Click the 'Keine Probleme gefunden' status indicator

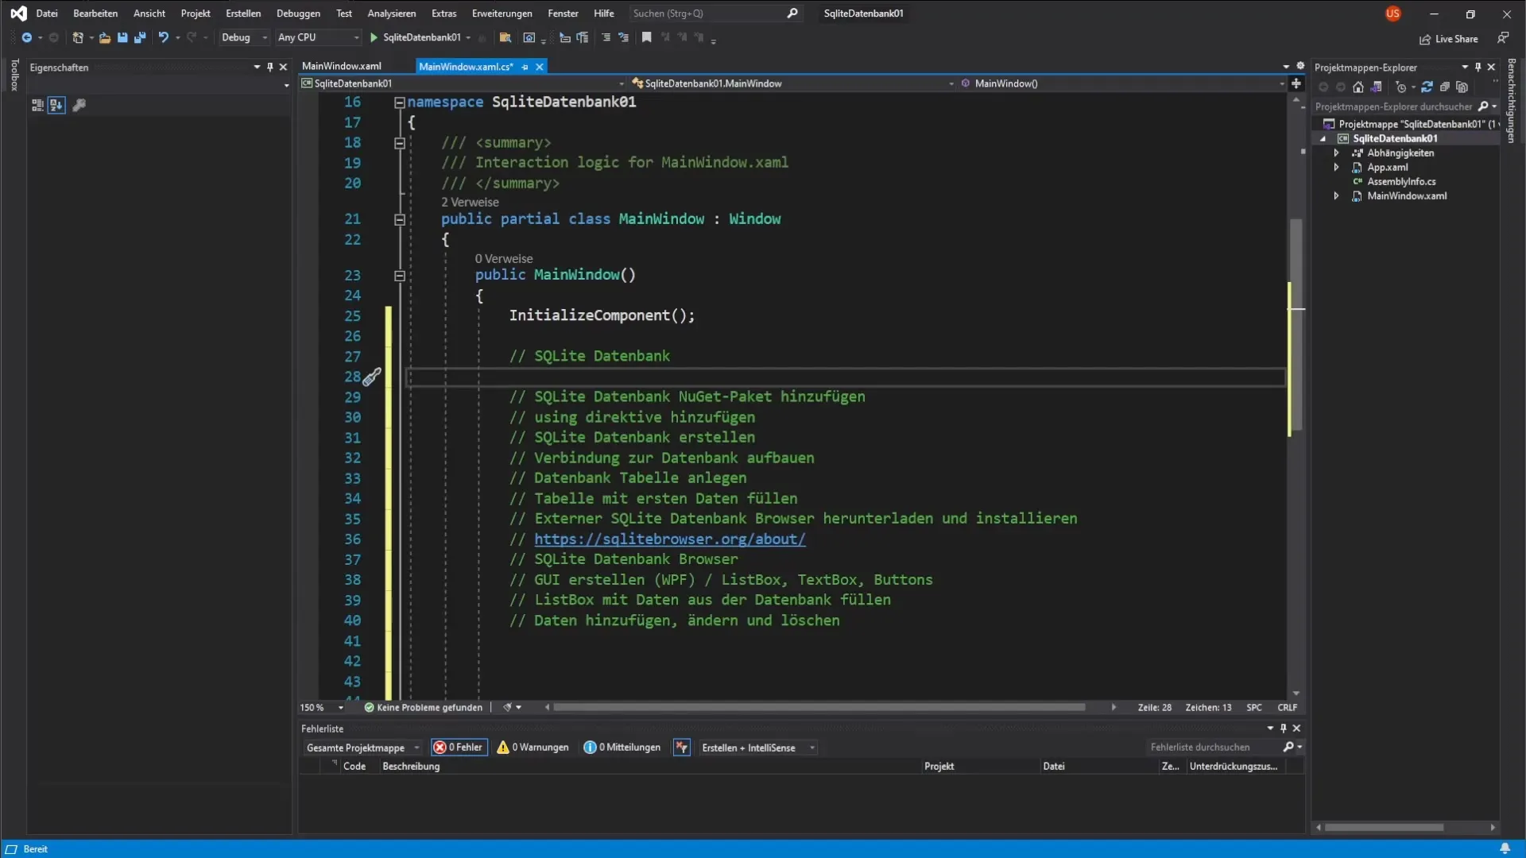[x=423, y=707]
